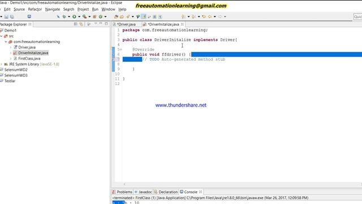The width and height of the screenshot is (362, 204).
Task: Open the New Java Class dropdown arrow
Action: 106,16
